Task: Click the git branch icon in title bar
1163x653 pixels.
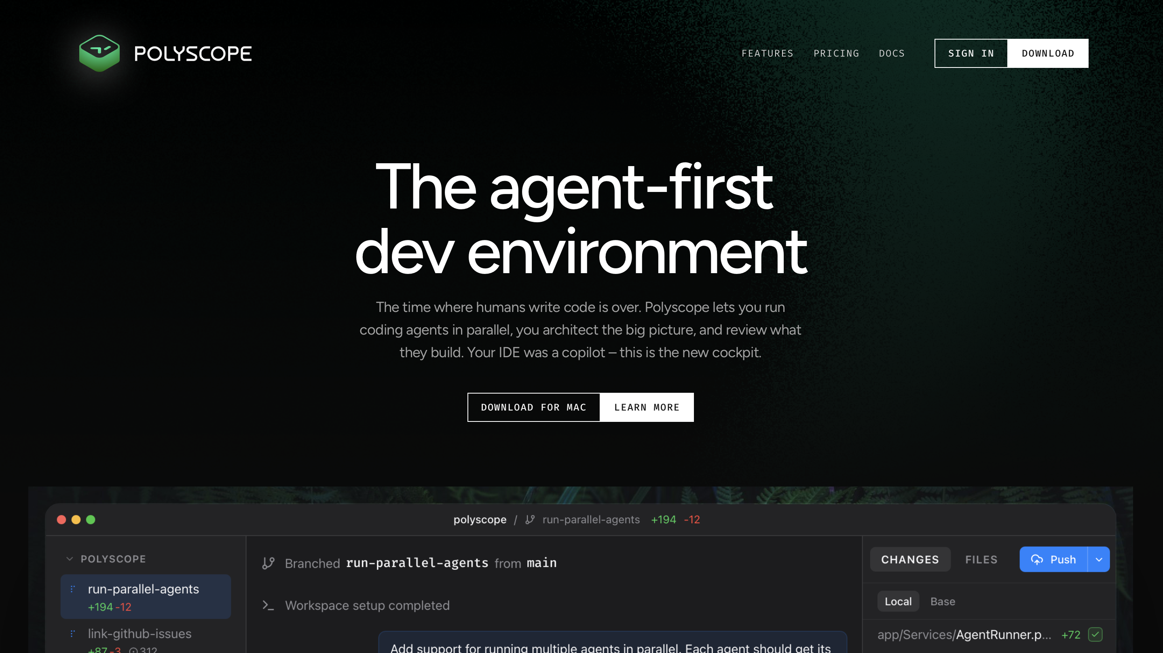Action: 530,519
